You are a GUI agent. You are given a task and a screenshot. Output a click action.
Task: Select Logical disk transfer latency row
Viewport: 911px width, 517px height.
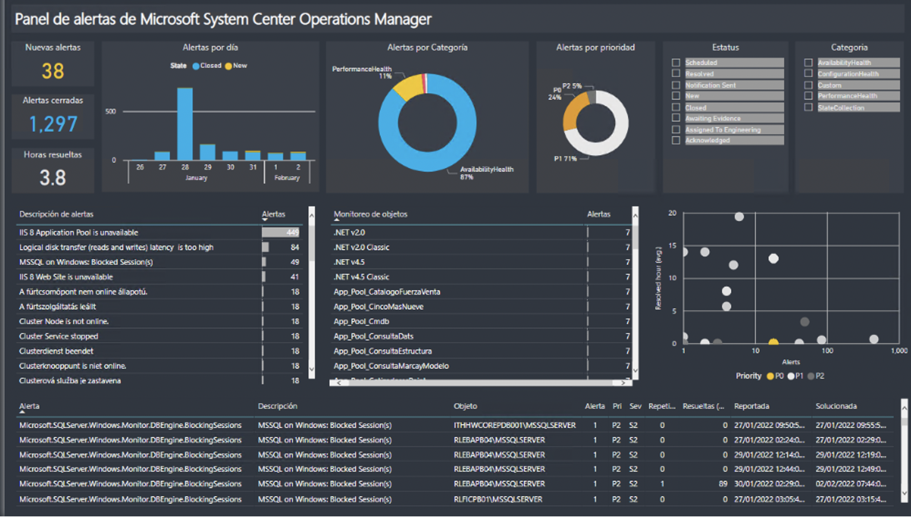pyautogui.click(x=159, y=247)
